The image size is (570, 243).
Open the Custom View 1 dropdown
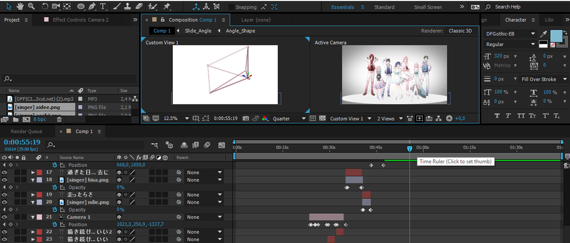point(350,119)
